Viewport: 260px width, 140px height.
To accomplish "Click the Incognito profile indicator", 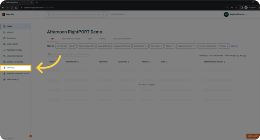I will click(x=250, y=7).
